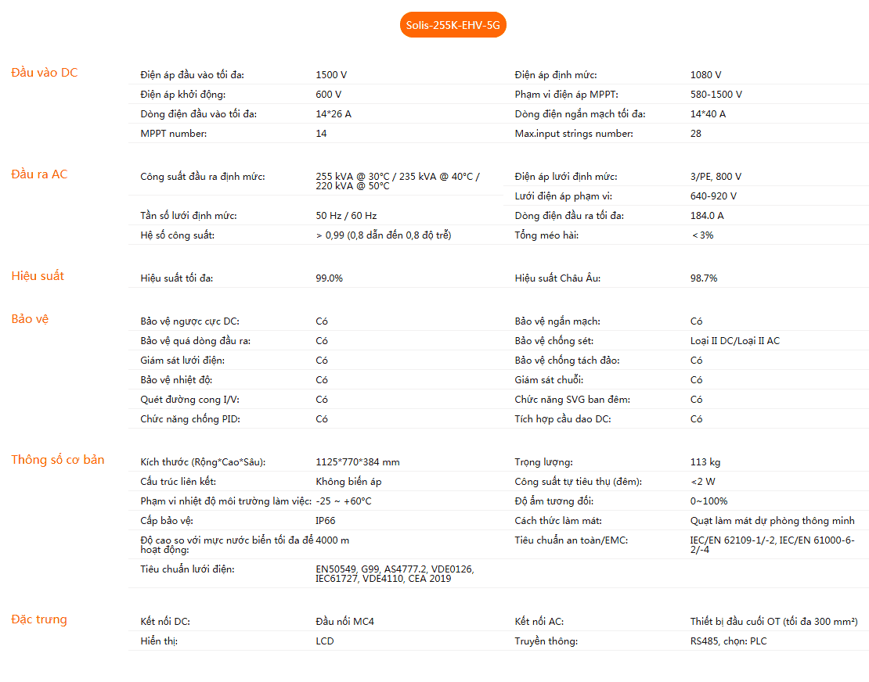The width and height of the screenshot is (869, 682).
Task: Click the Loại II DC/Loại II AC value
Action: click(734, 341)
